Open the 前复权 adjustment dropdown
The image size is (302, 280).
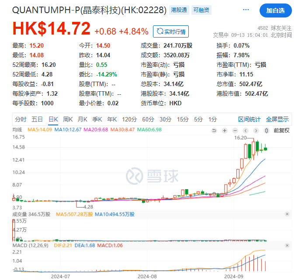tap(281, 130)
